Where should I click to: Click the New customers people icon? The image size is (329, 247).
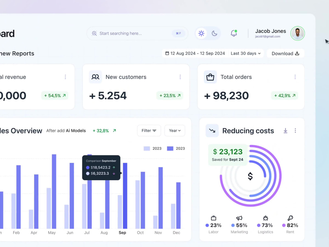point(95,77)
